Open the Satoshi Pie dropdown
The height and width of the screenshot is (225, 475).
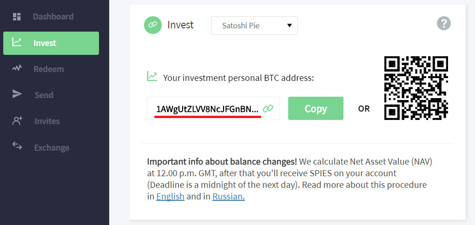click(254, 26)
